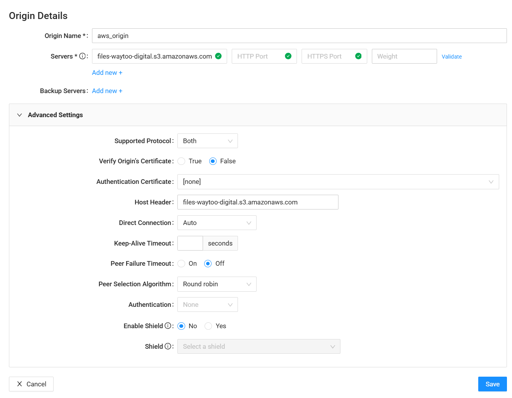Click the info icon next to Servers

click(x=82, y=56)
